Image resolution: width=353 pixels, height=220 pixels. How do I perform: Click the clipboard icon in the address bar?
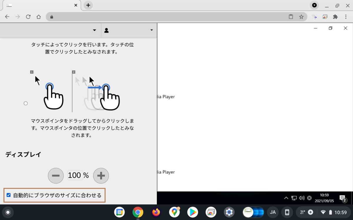click(x=291, y=17)
